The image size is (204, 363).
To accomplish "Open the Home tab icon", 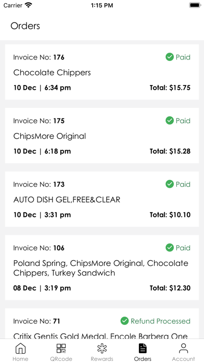I will point(20,348).
